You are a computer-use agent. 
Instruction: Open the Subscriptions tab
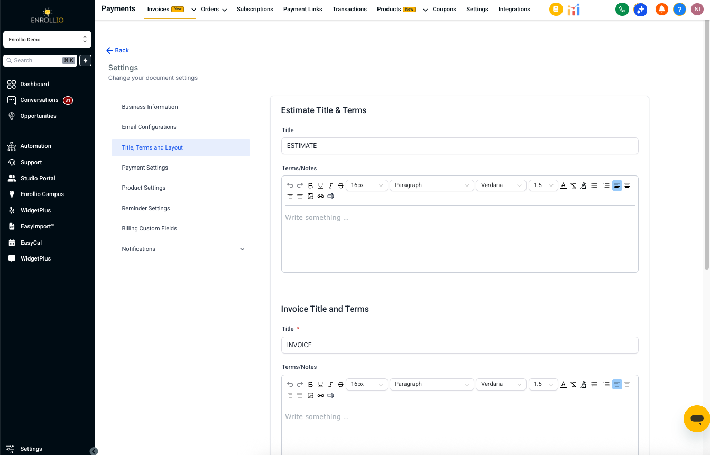pyautogui.click(x=255, y=9)
